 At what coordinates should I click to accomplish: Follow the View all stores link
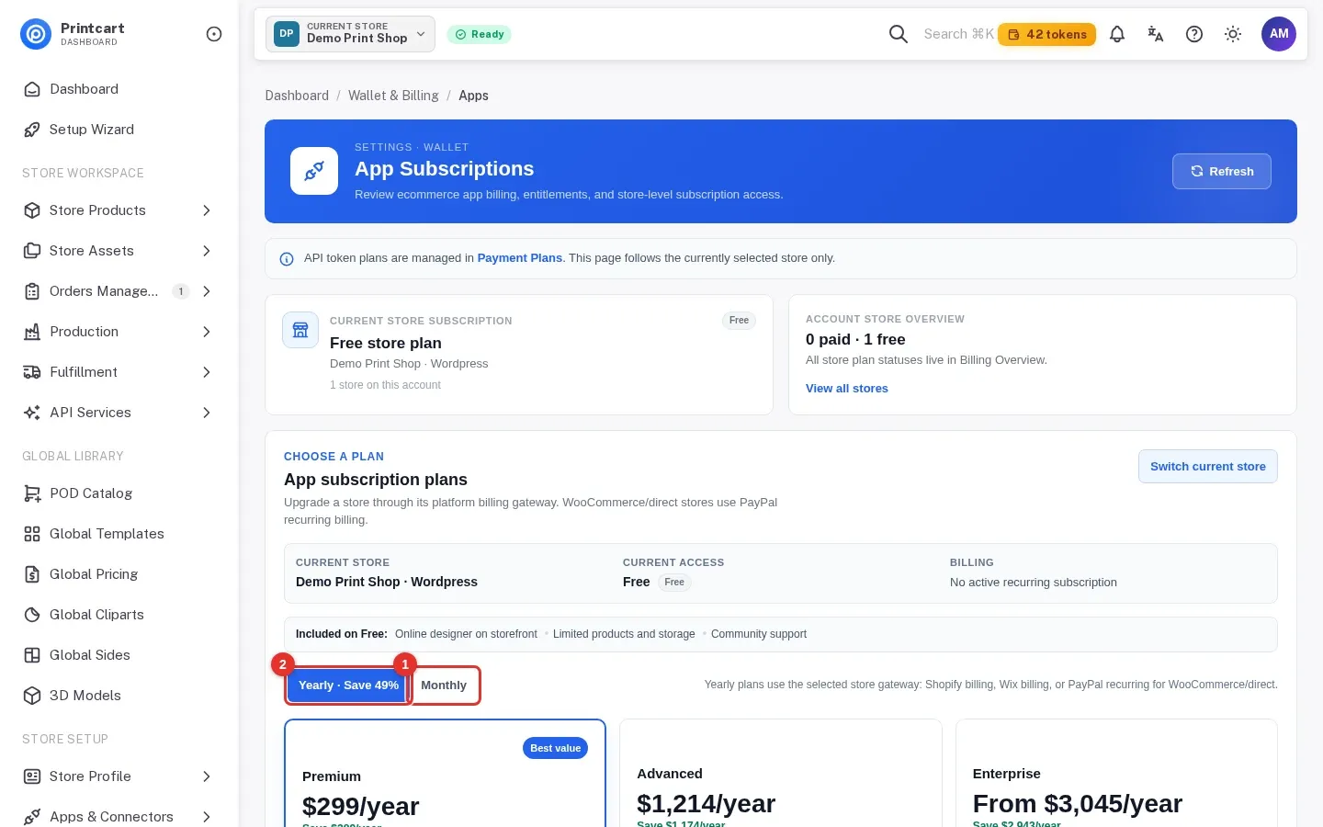847,389
